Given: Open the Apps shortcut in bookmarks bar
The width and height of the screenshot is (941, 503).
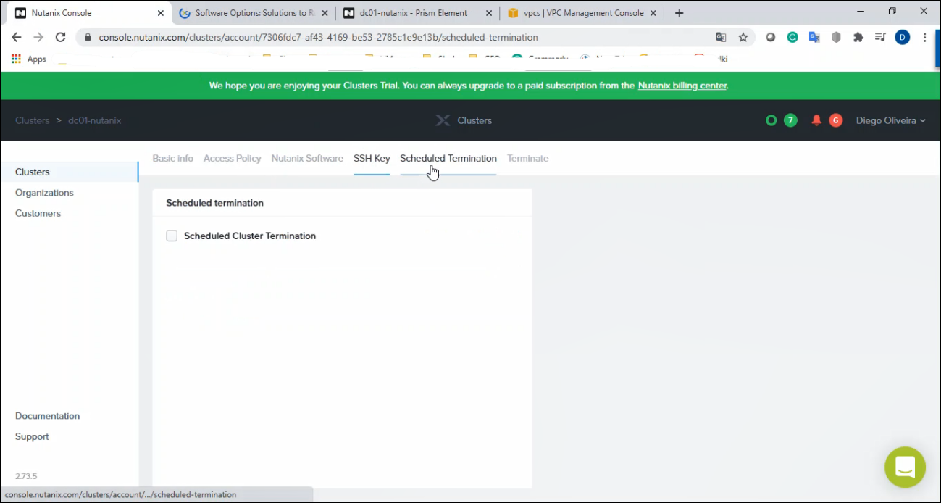Looking at the screenshot, I should (x=29, y=59).
